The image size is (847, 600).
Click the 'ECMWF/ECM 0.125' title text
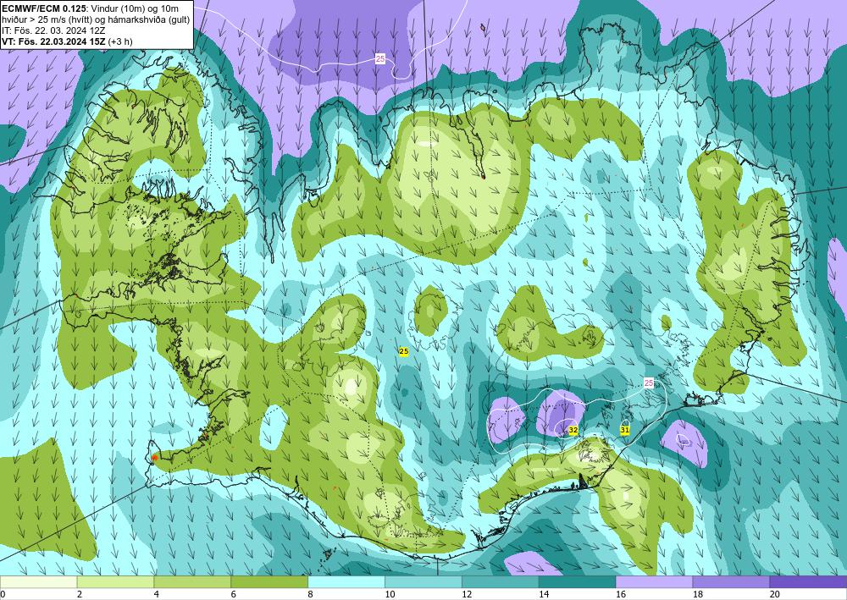[44, 8]
